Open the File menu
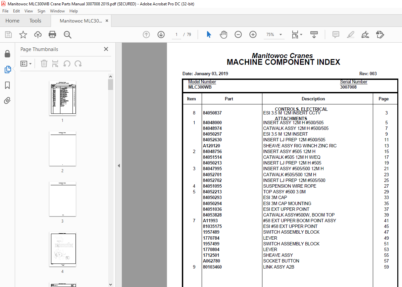The image size is (402, 287). pos(5,11)
